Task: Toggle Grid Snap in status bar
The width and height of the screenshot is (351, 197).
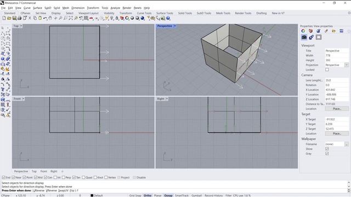Action: [x=135, y=195]
